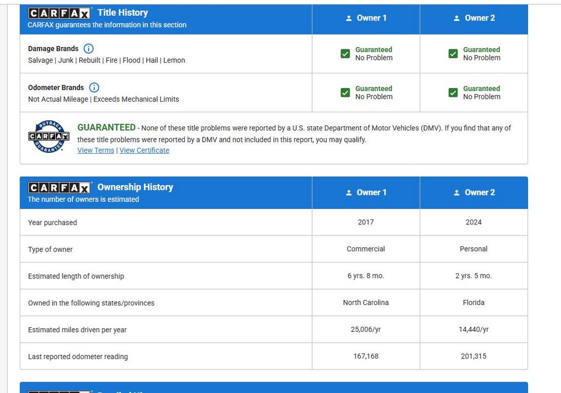Viewport: 561px width, 393px height.
Task: Click Odometer Brands green checkmark for Owner 1
Action: click(x=345, y=93)
